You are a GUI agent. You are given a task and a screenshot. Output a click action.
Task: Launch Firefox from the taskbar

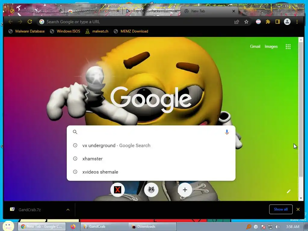pyautogui.click(x=73, y=226)
